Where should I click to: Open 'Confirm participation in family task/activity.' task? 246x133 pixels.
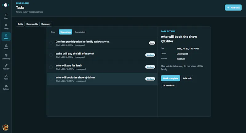click(x=102, y=43)
